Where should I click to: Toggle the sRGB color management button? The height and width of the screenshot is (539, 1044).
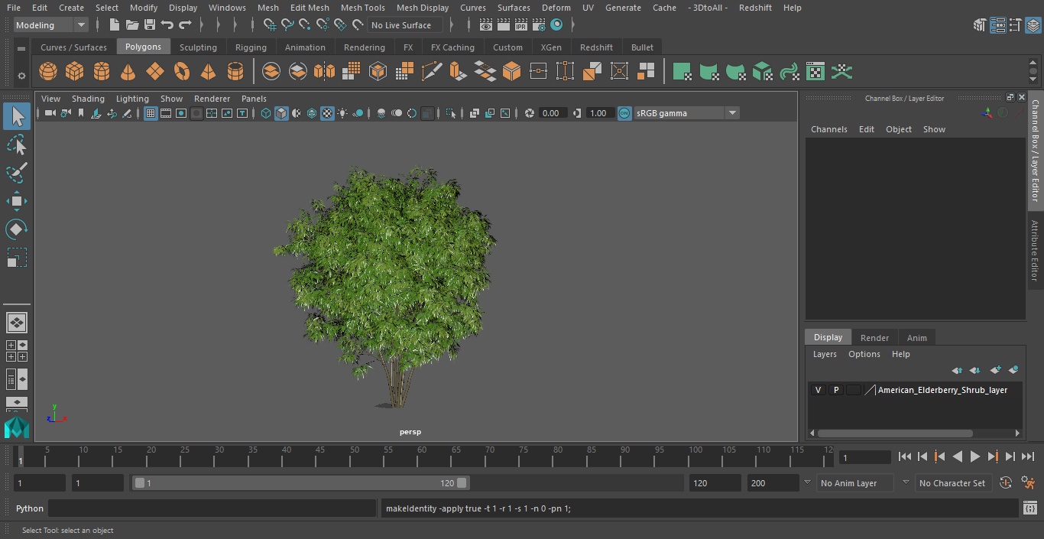tap(624, 113)
